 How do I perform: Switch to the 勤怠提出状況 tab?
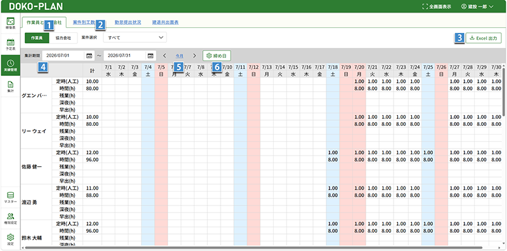coord(128,23)
